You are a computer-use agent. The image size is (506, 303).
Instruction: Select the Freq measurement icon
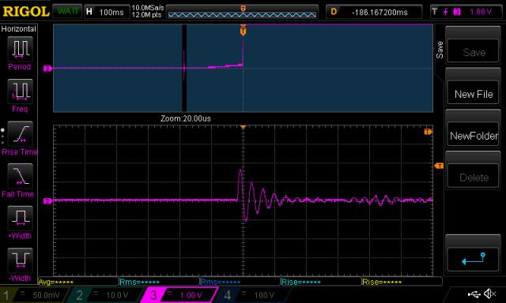tap(20, 91)
